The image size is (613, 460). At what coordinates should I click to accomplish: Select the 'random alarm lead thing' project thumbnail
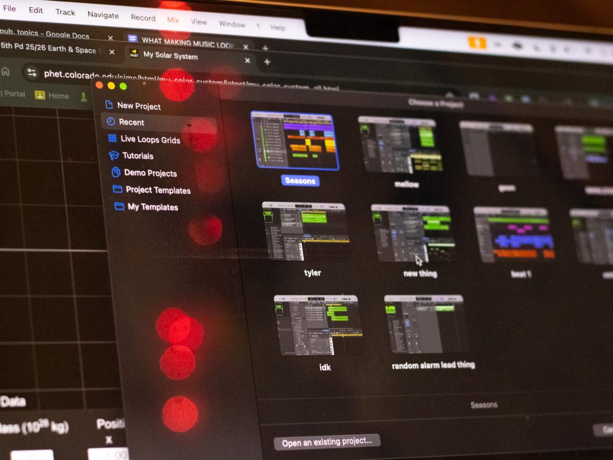(426, 324)
